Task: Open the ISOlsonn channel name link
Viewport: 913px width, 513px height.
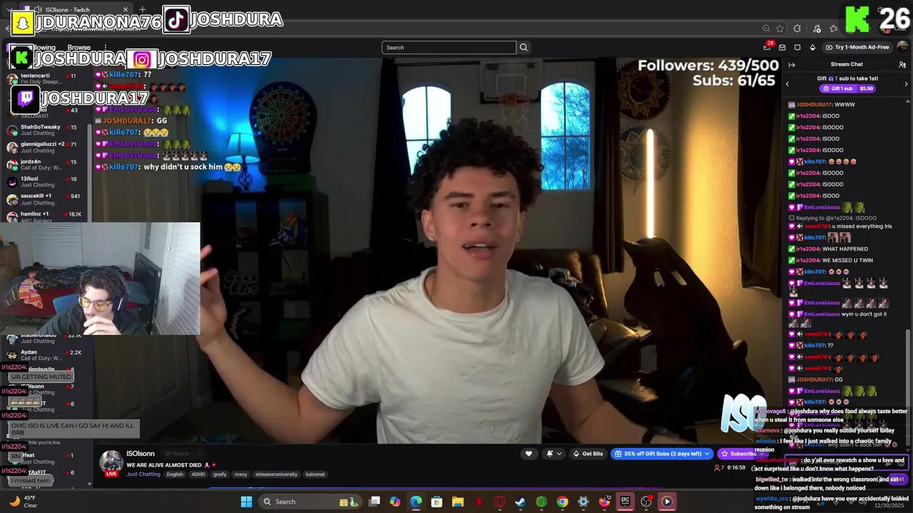Action: pyautogui.click(x=141, y=454)
